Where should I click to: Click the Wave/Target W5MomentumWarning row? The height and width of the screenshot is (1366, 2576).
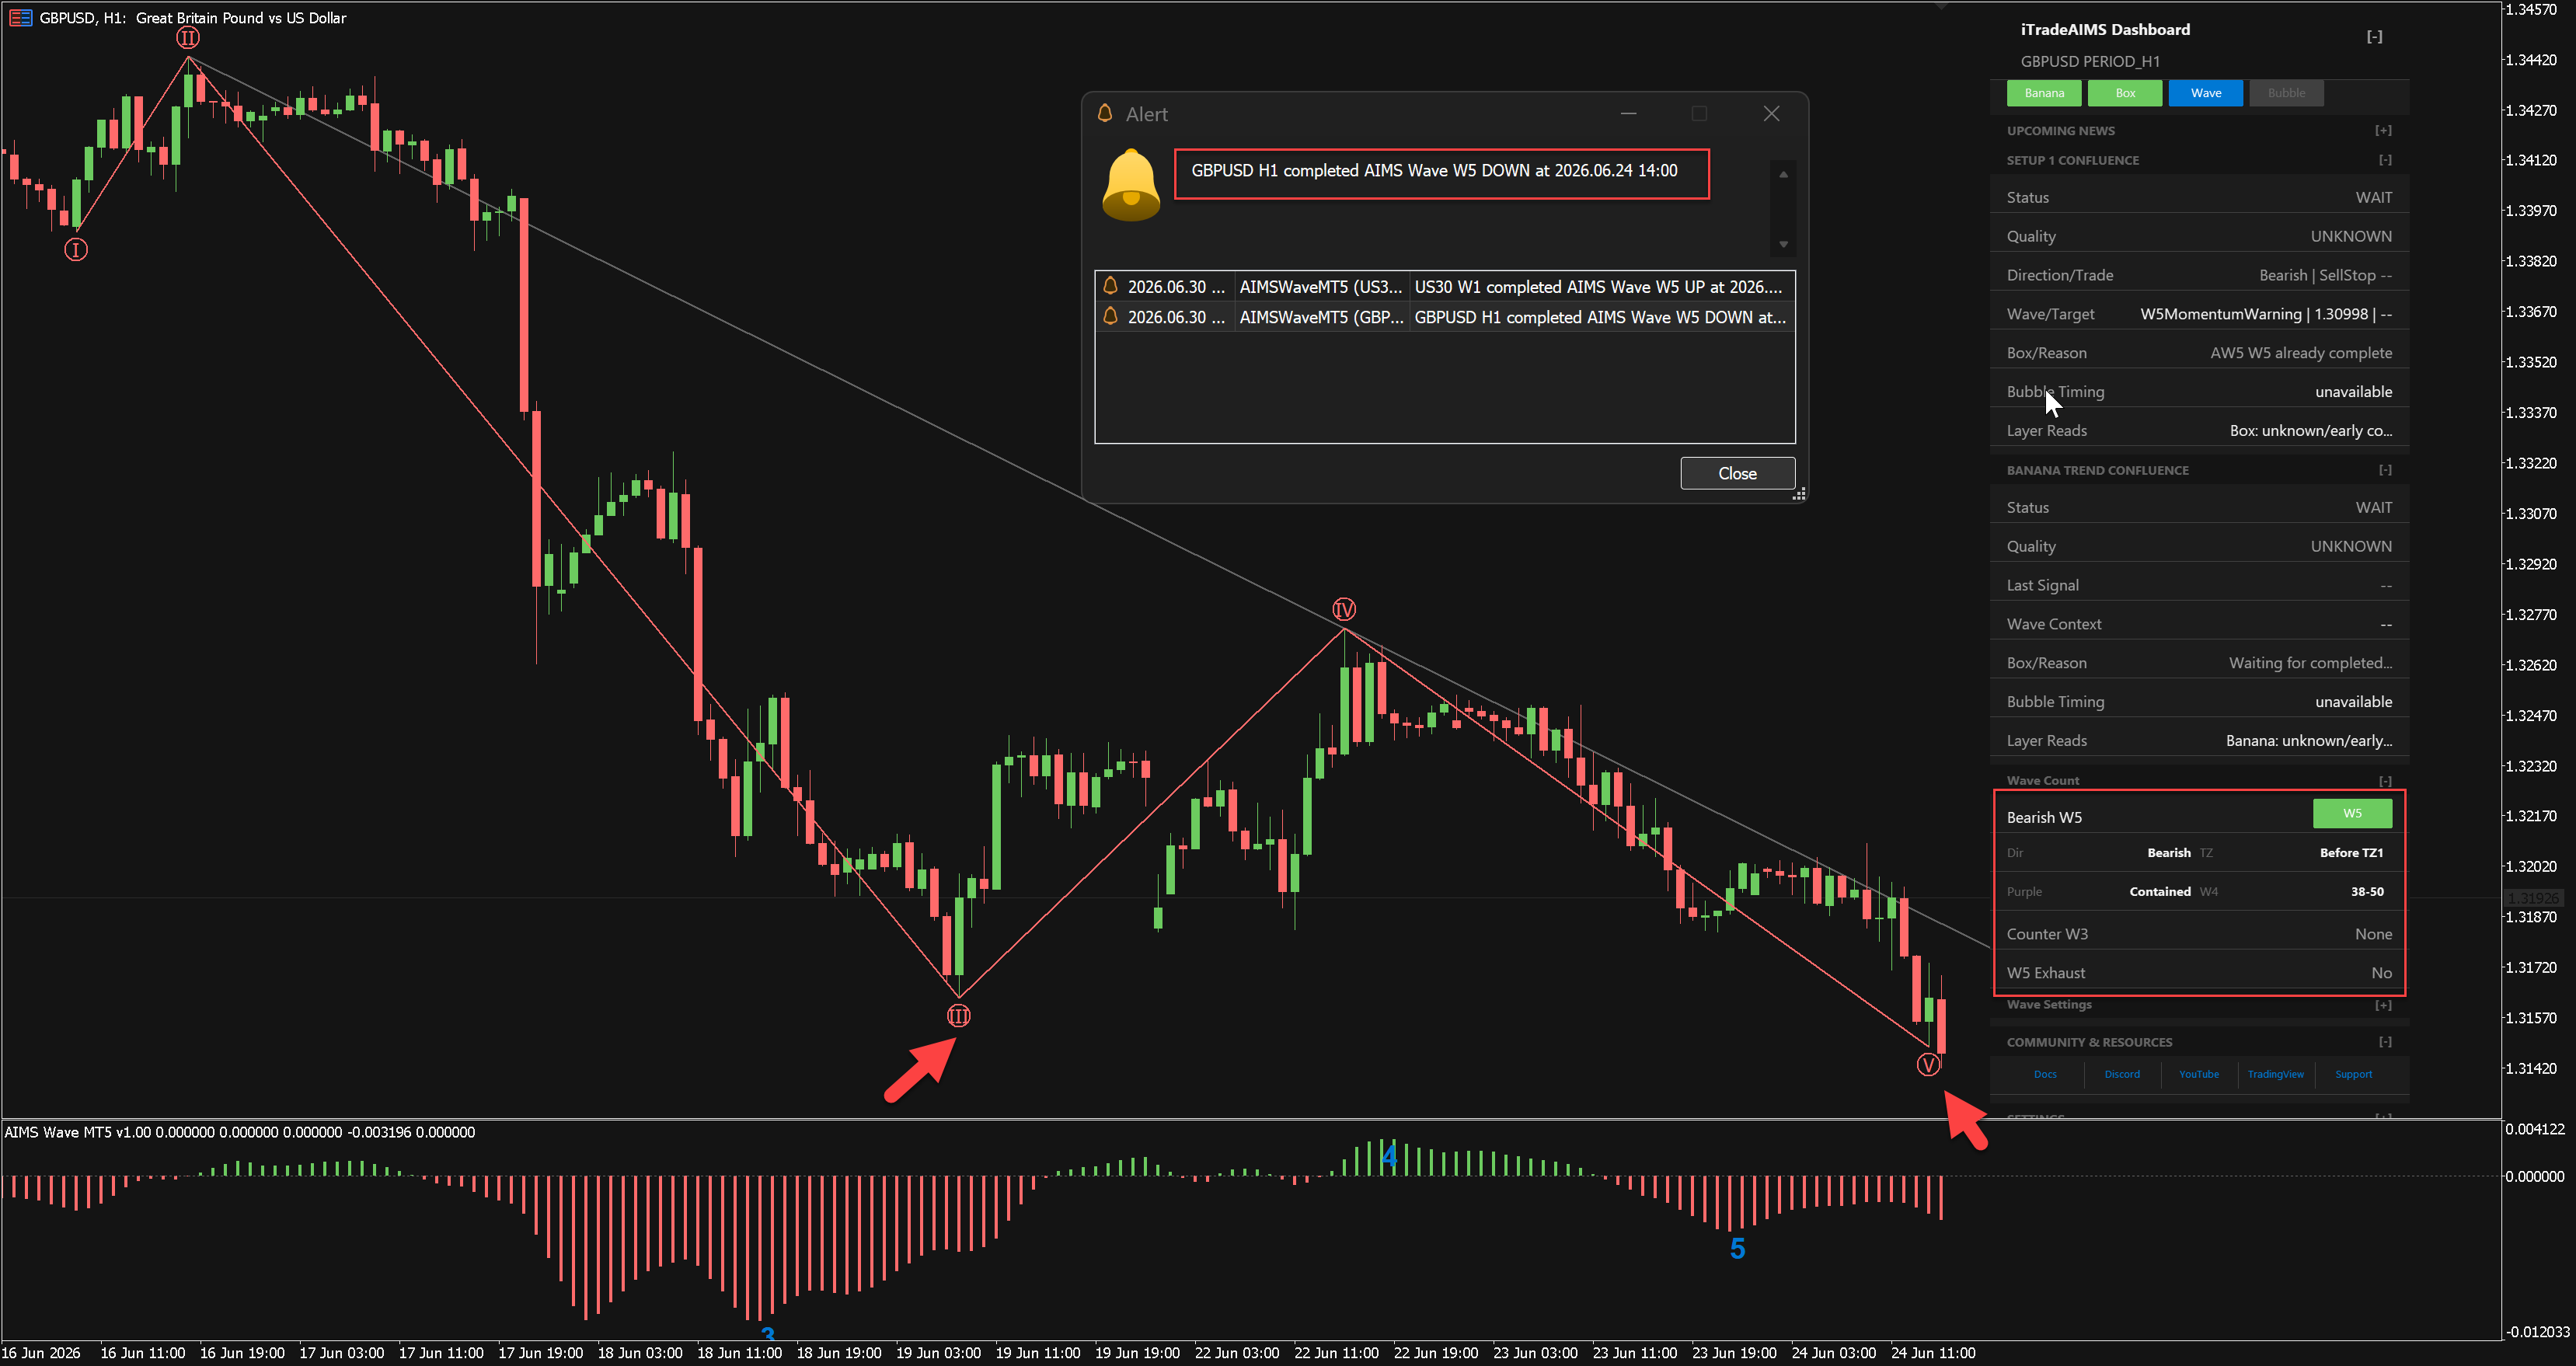pyautogui.click(x=2199, y=314)
